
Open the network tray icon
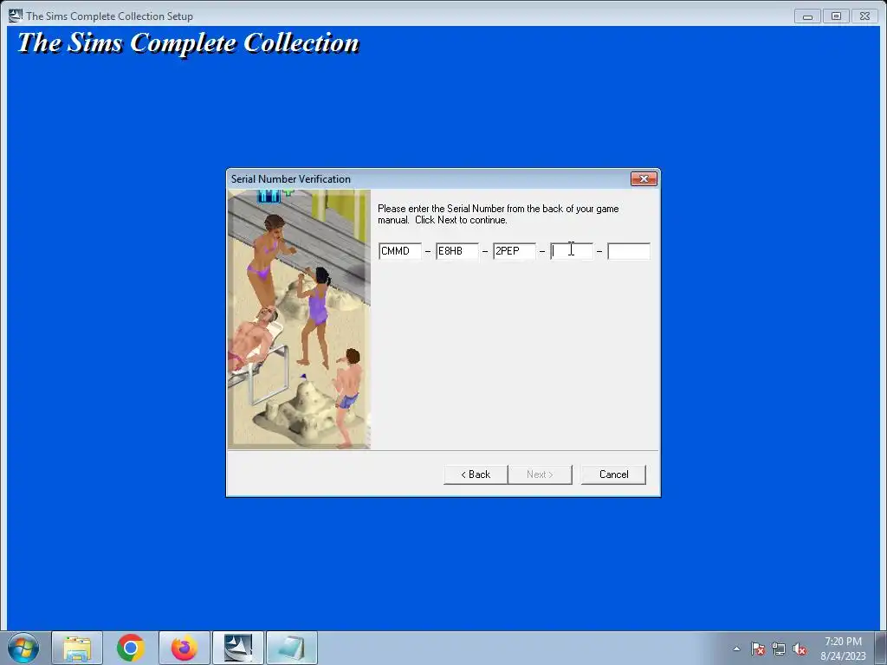click(x=779, y=649)
